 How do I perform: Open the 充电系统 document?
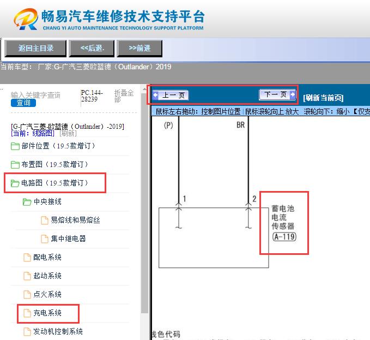pos(47,313)
